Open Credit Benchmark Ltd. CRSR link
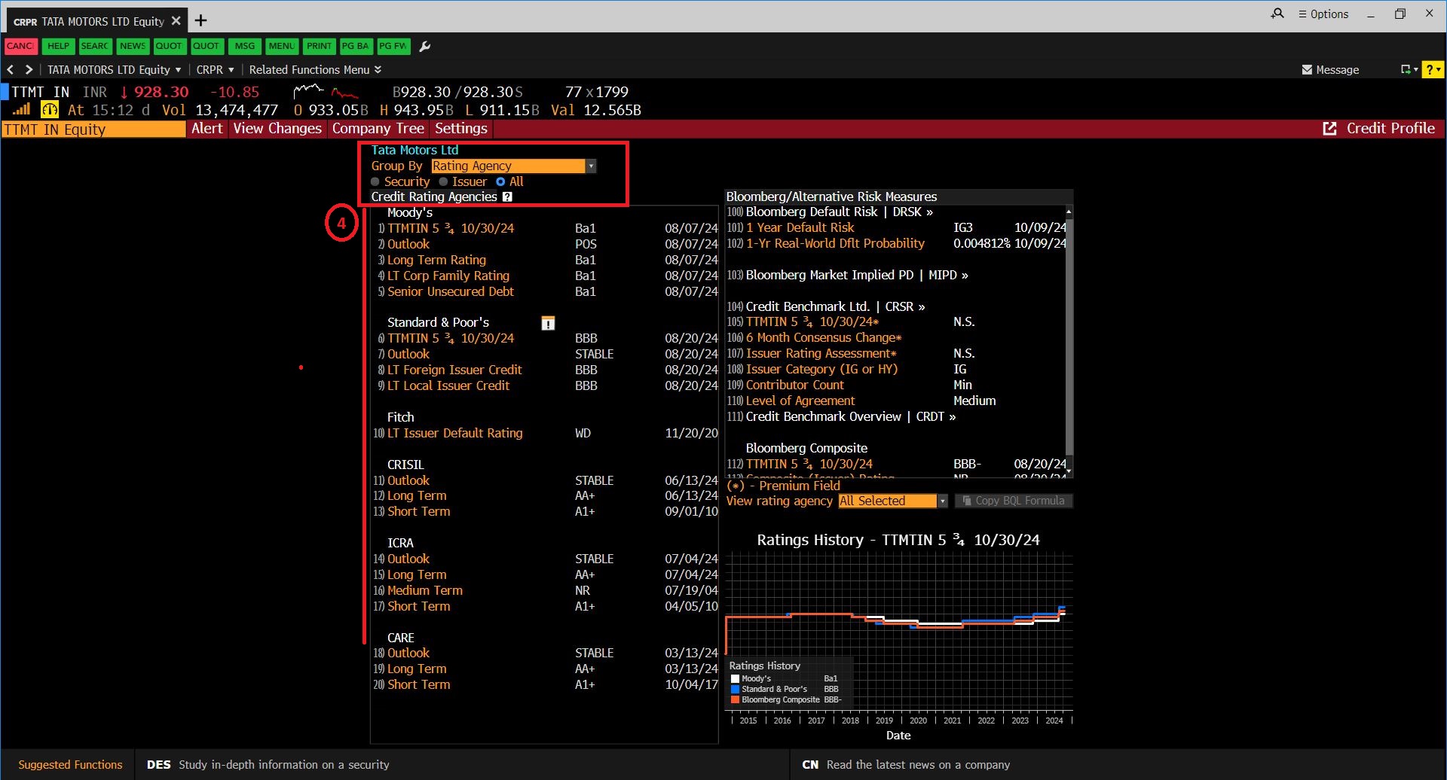Viewport: 1447px width, 780px height. click(x=836, y=307)
